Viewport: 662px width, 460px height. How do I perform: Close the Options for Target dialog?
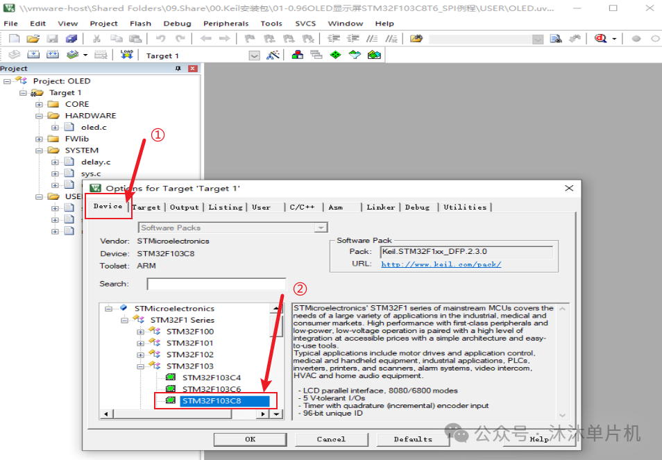pyautogui.click(x=569, y=188)
